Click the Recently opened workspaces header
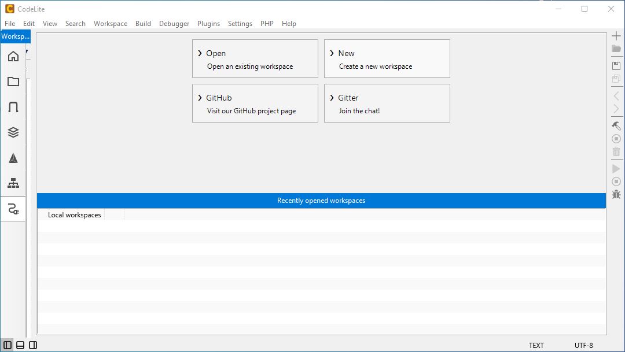Screen dimensions: 625x352 (x=321, y=201)
